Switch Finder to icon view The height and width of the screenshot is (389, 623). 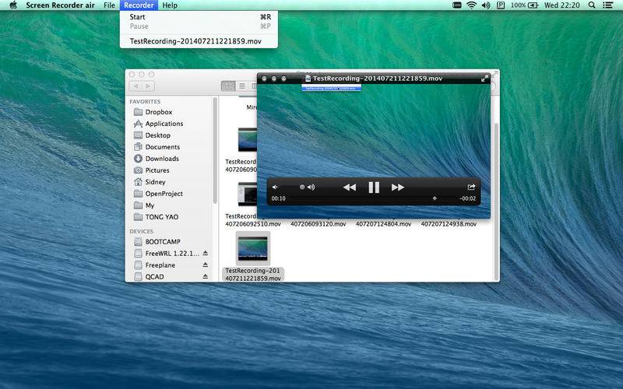[228, 86]
